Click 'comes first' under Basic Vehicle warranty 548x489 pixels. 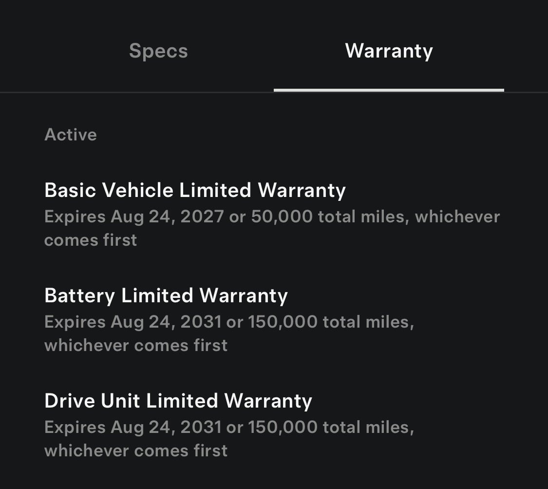click(91, 240)
